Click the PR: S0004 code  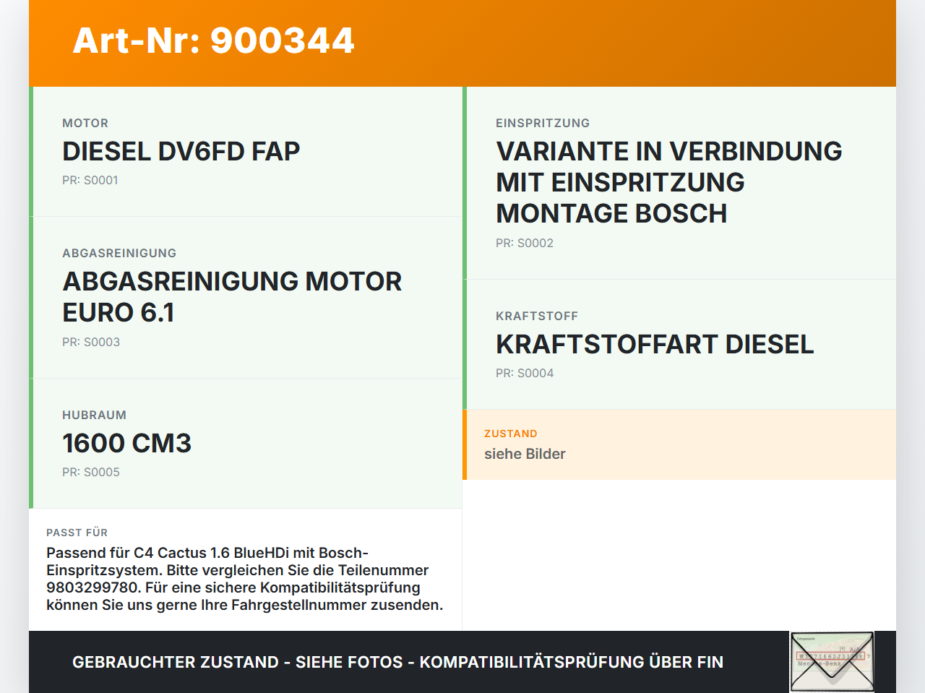[x=525, y=373]
